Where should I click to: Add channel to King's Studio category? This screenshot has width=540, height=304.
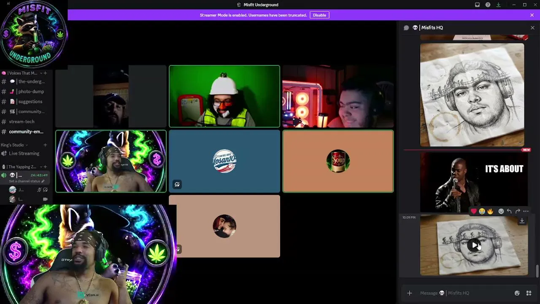point(45,145)
